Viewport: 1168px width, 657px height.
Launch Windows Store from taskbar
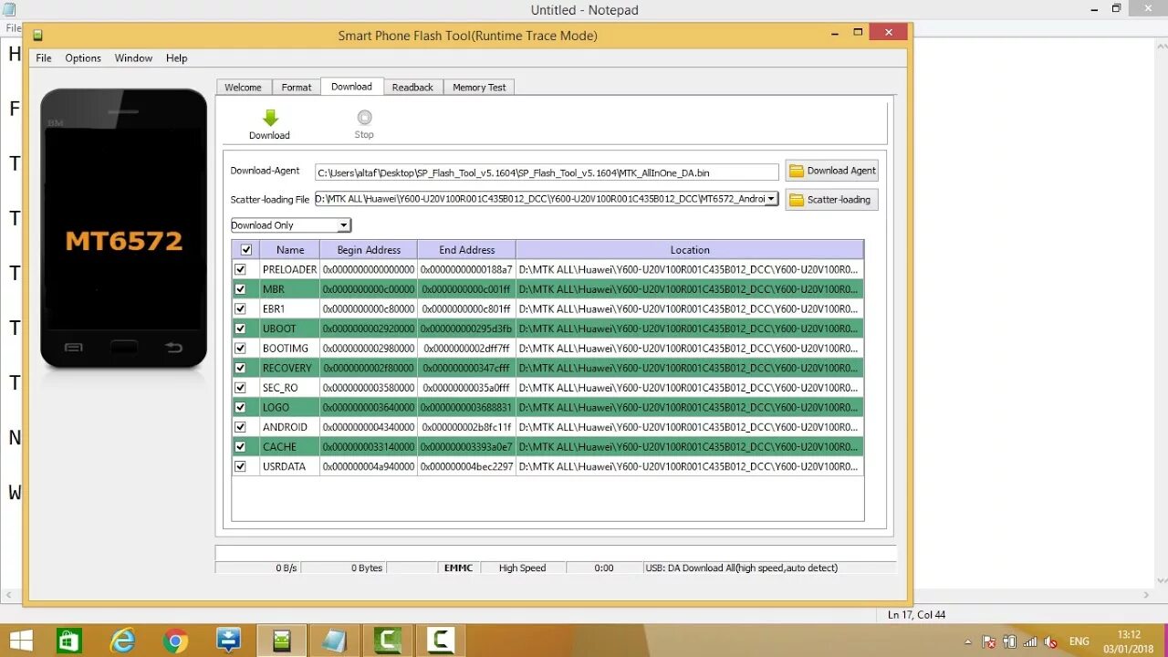click(69, 641)
